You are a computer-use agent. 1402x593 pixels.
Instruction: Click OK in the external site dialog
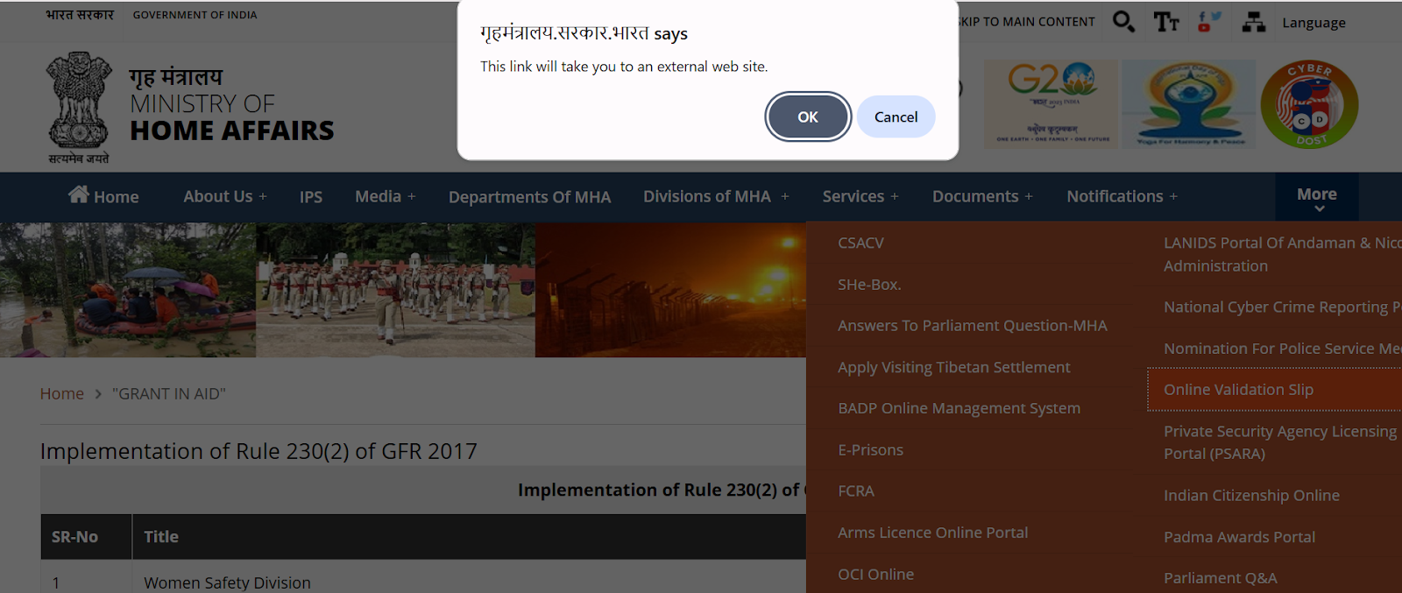pyautogui.click(x=808, y=116)
